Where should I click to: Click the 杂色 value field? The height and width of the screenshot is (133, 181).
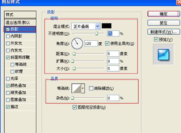113,98
